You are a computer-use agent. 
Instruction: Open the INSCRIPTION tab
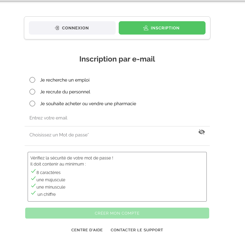[x=162, y=28]
